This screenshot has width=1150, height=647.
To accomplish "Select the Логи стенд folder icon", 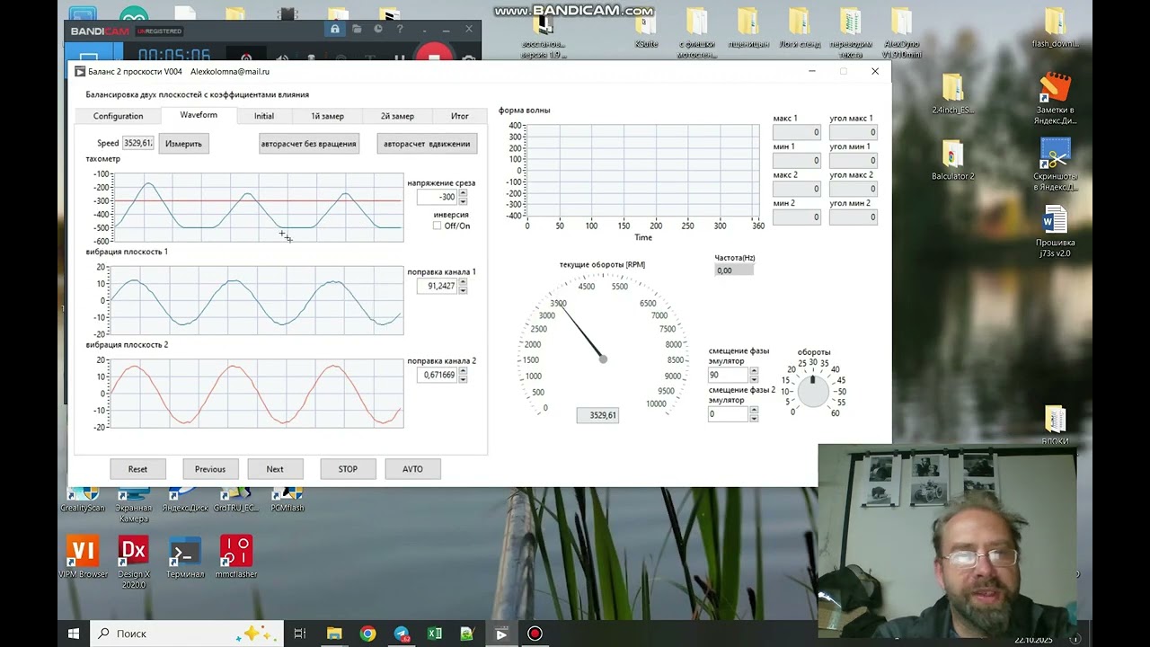I will click(x=799, y=27).
